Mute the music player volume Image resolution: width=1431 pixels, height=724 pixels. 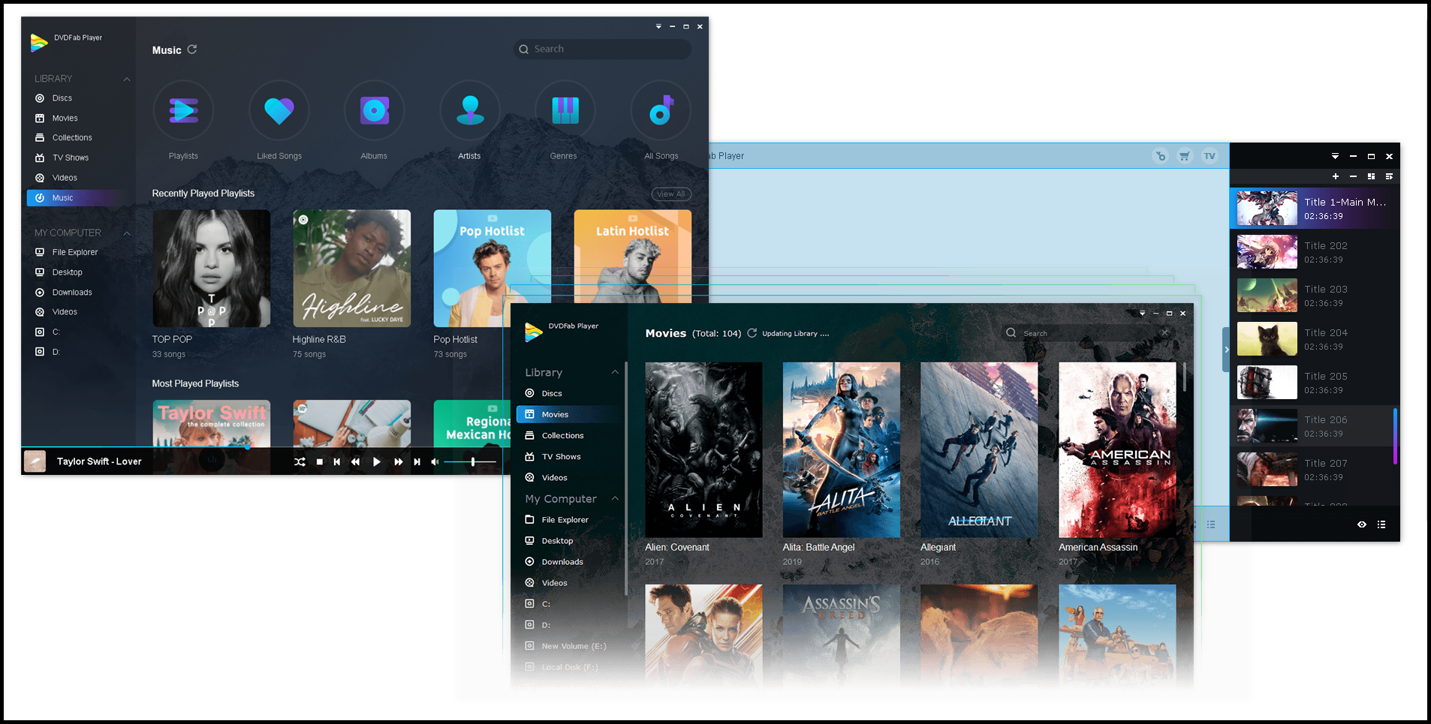(435, 462)
